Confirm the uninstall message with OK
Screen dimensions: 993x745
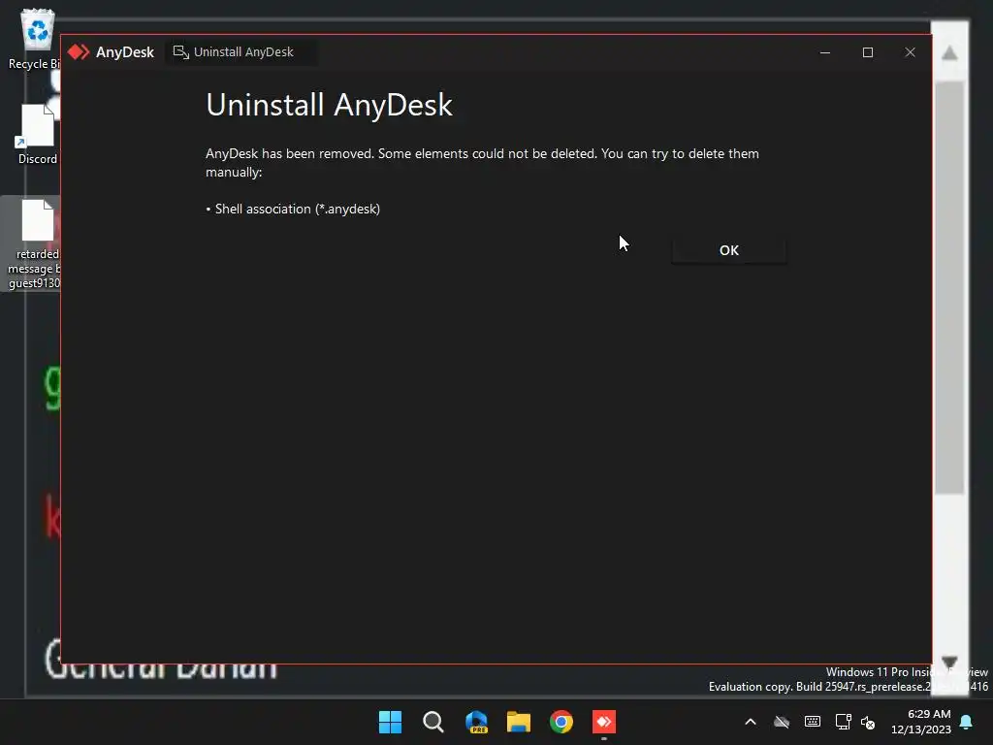coord(729,250)
